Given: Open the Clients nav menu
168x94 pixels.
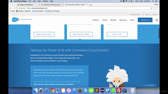Looking at the screenshot, I should [104, 20].
